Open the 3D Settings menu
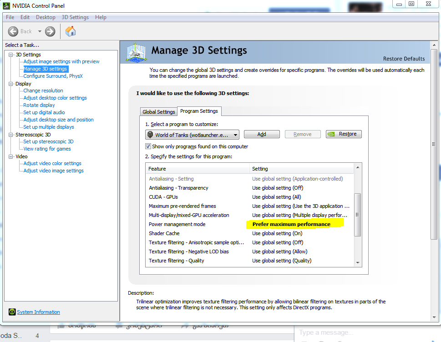Screen dimensions: 441x342 [x=75, y=17]
